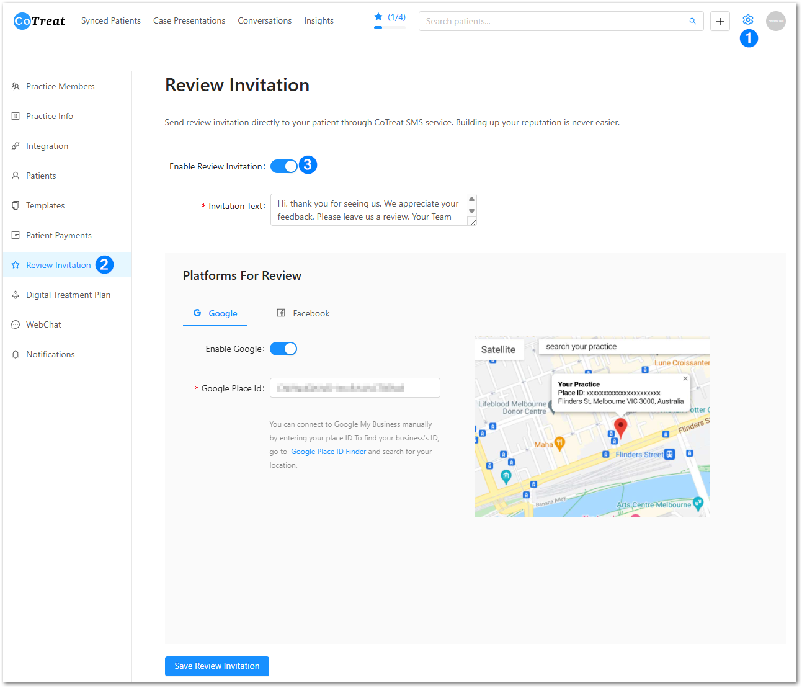Toggle Enable Review Invitation switch
The height and width of the screenshot is (688, 802).
coord(284,166)
